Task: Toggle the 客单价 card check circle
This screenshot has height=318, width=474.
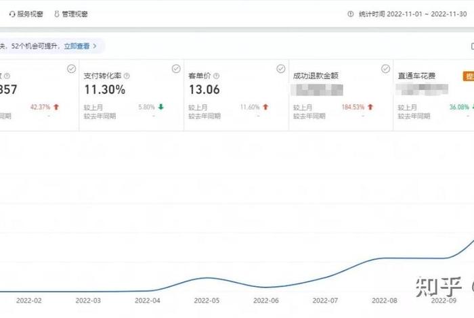Action: coord(280,69)
